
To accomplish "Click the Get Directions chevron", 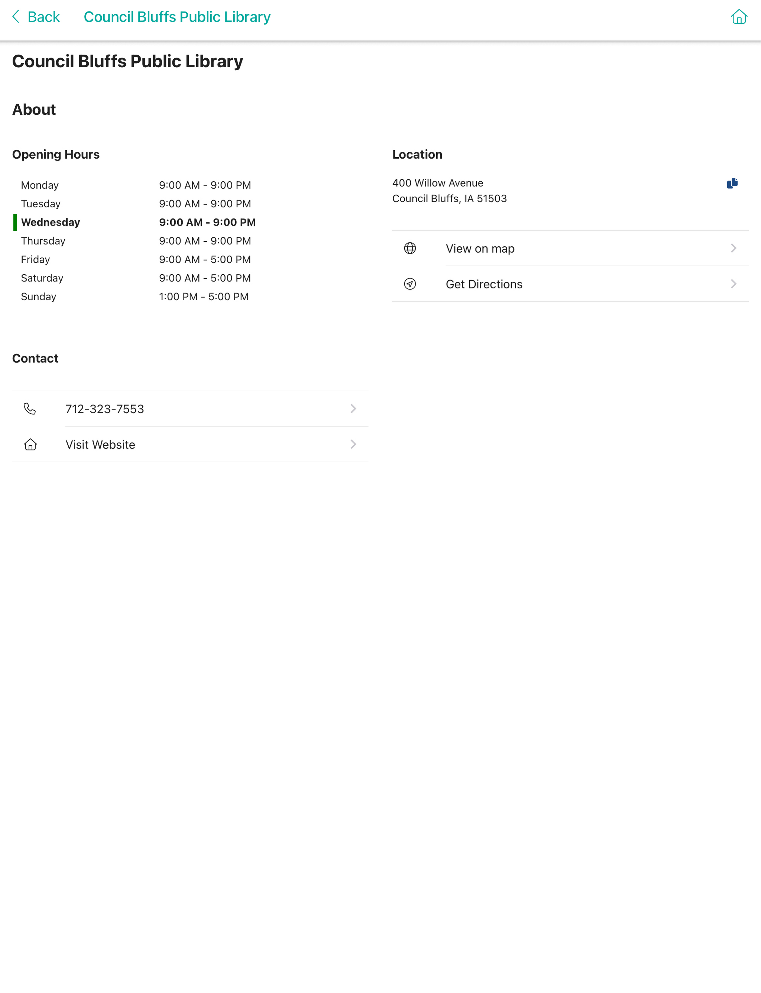I will point(734,284).
